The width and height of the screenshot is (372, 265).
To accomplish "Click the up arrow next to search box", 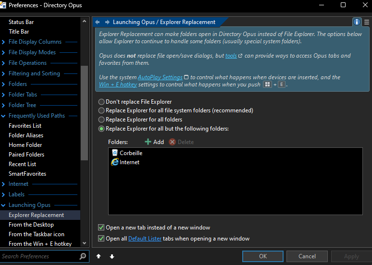I will click(99, 256).
